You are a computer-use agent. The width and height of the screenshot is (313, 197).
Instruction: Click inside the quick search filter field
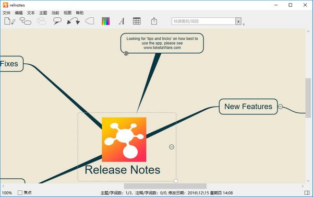[203, 21]
